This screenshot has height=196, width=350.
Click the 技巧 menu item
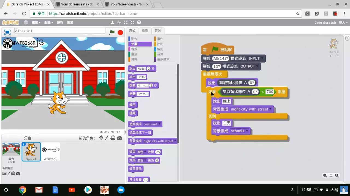[60, 23]
